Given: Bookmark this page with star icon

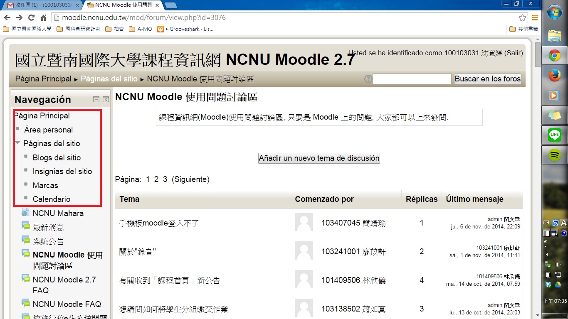Looking at the screenshot, I should pos(522,18).
